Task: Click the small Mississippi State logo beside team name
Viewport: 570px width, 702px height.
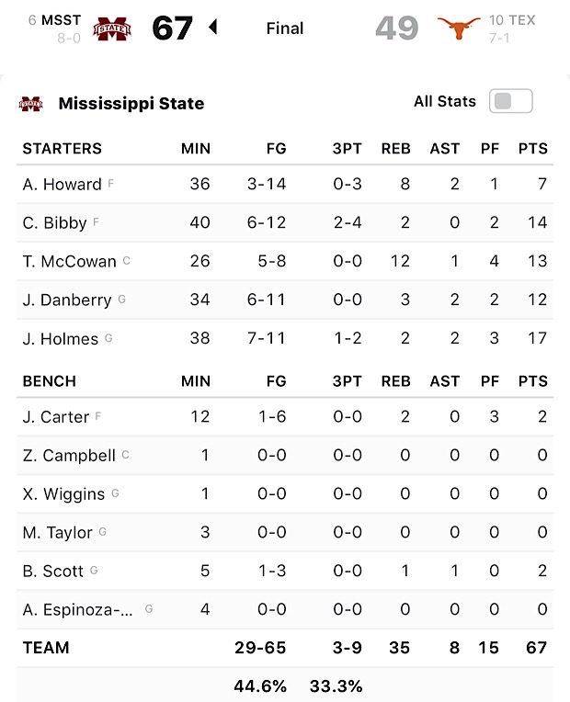Action: click(x=30, y=104)
